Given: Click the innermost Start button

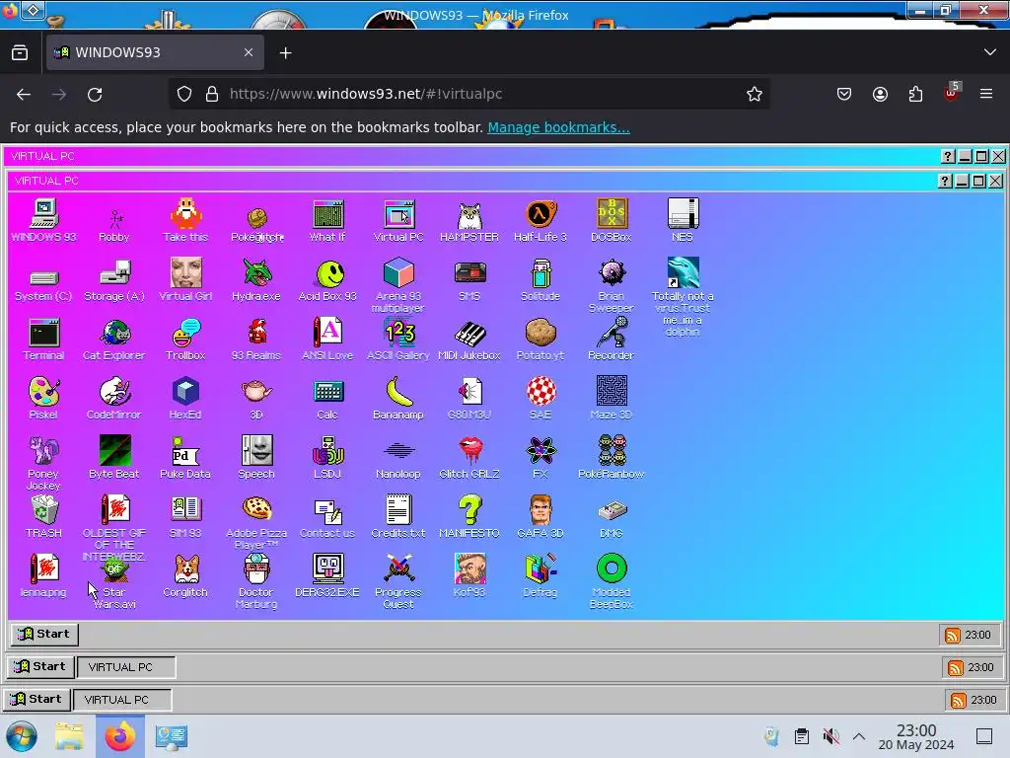Looking at the screenshot, I should pos(44,635).
